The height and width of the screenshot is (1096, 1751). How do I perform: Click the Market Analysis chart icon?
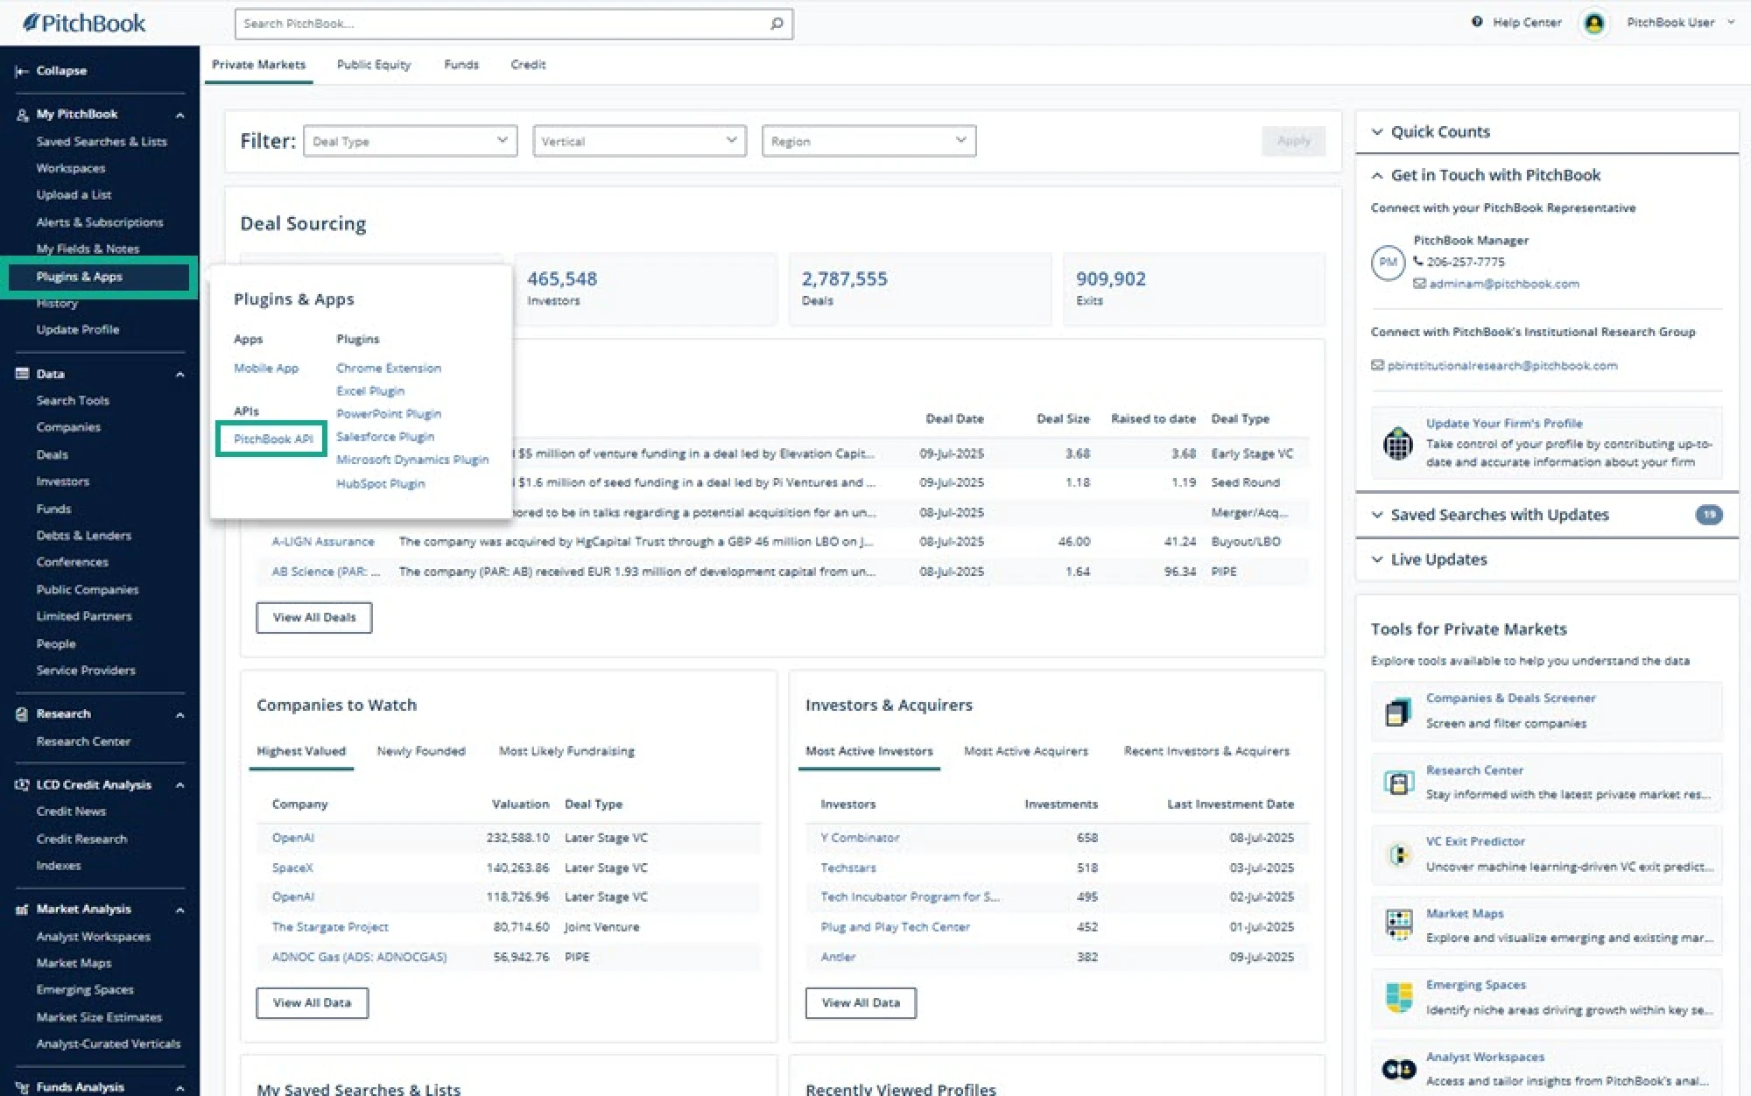22,910
